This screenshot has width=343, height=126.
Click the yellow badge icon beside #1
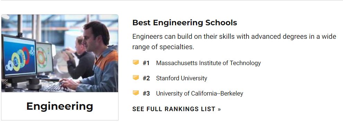[135, 63]
